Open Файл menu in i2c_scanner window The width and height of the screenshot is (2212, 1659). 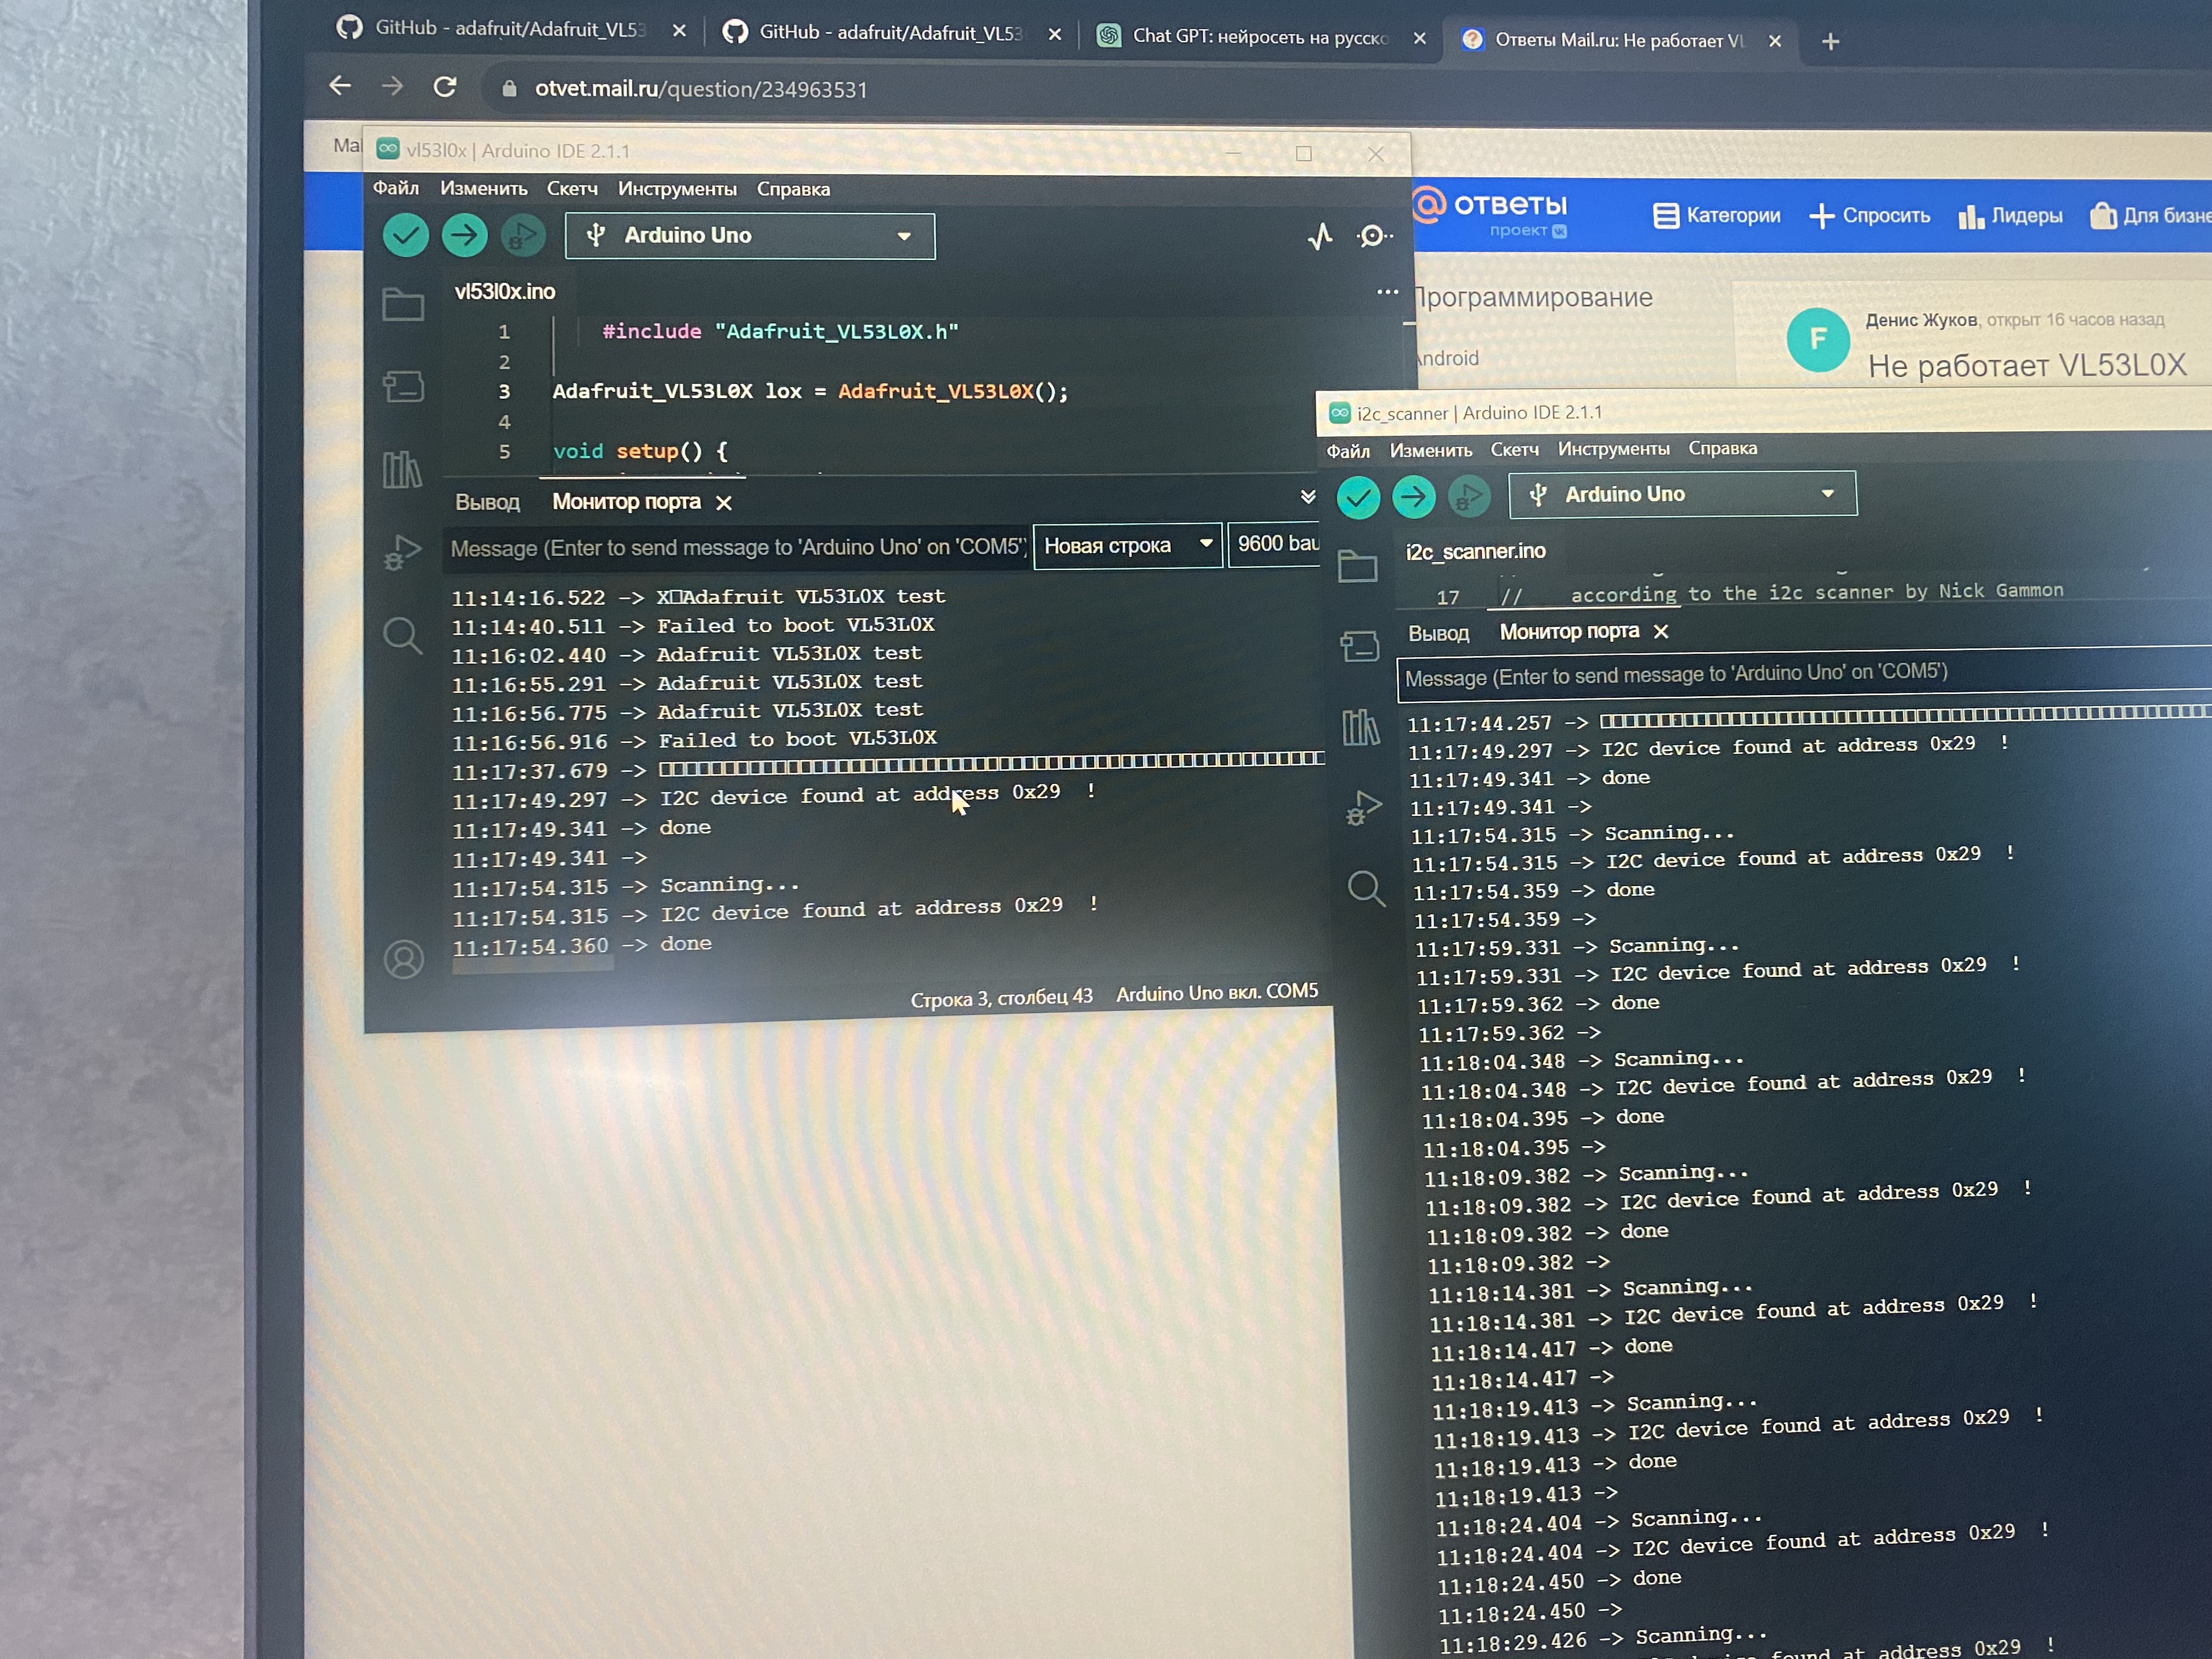1348,451
